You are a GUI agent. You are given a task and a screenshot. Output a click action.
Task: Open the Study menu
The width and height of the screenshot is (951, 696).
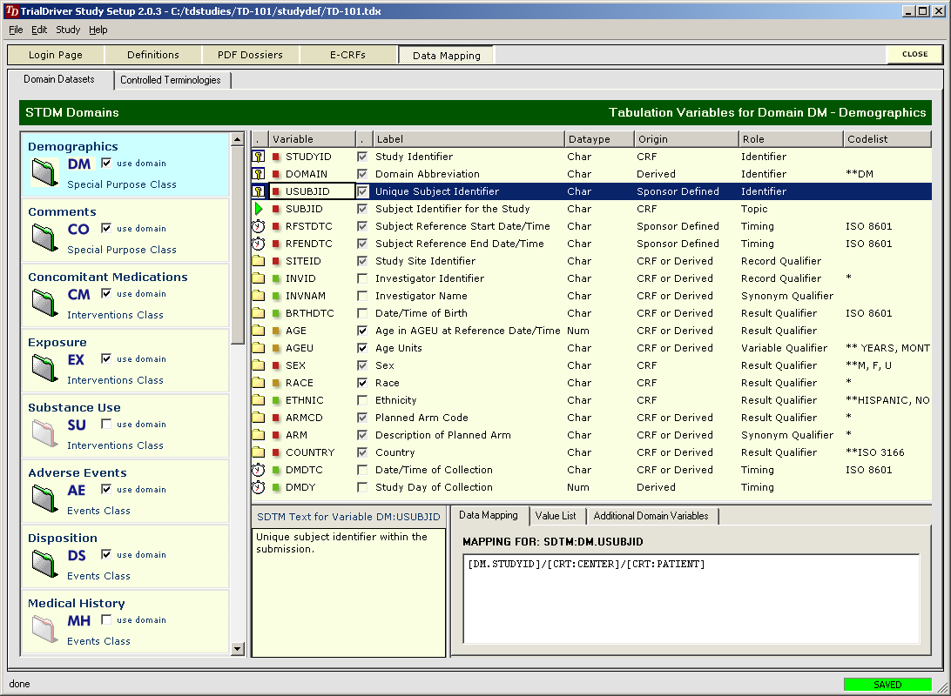coord(68,30)
